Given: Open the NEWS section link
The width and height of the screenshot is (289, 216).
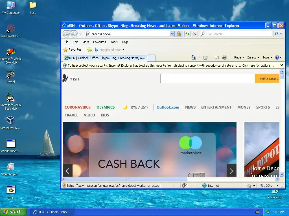Looking at the screenshot, I should click(191, 107).
